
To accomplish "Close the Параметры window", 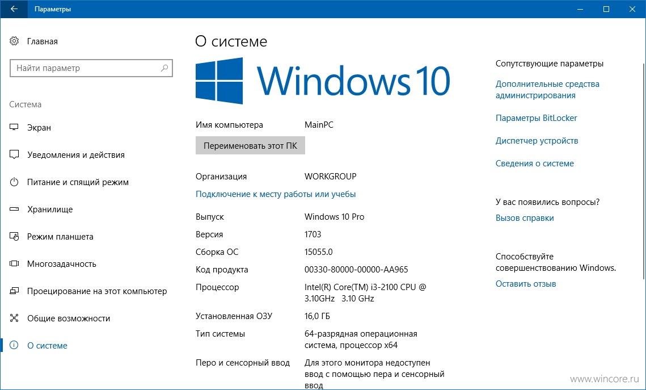I will click(x=632, y=9).
